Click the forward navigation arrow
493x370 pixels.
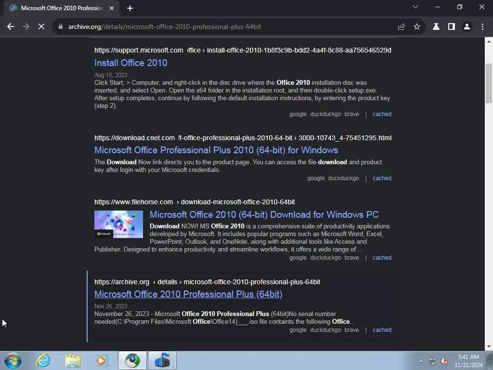(26, 27)
